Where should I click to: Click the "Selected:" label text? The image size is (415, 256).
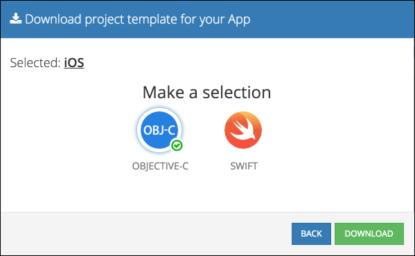pyautogui.click(x=35, y=63)
